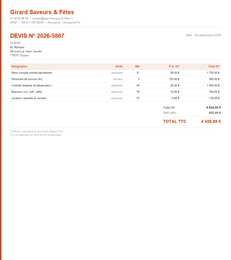This screenshot has width=231, height=260.
Task: Click the TVA 10% amount
Action: point(215,113)
